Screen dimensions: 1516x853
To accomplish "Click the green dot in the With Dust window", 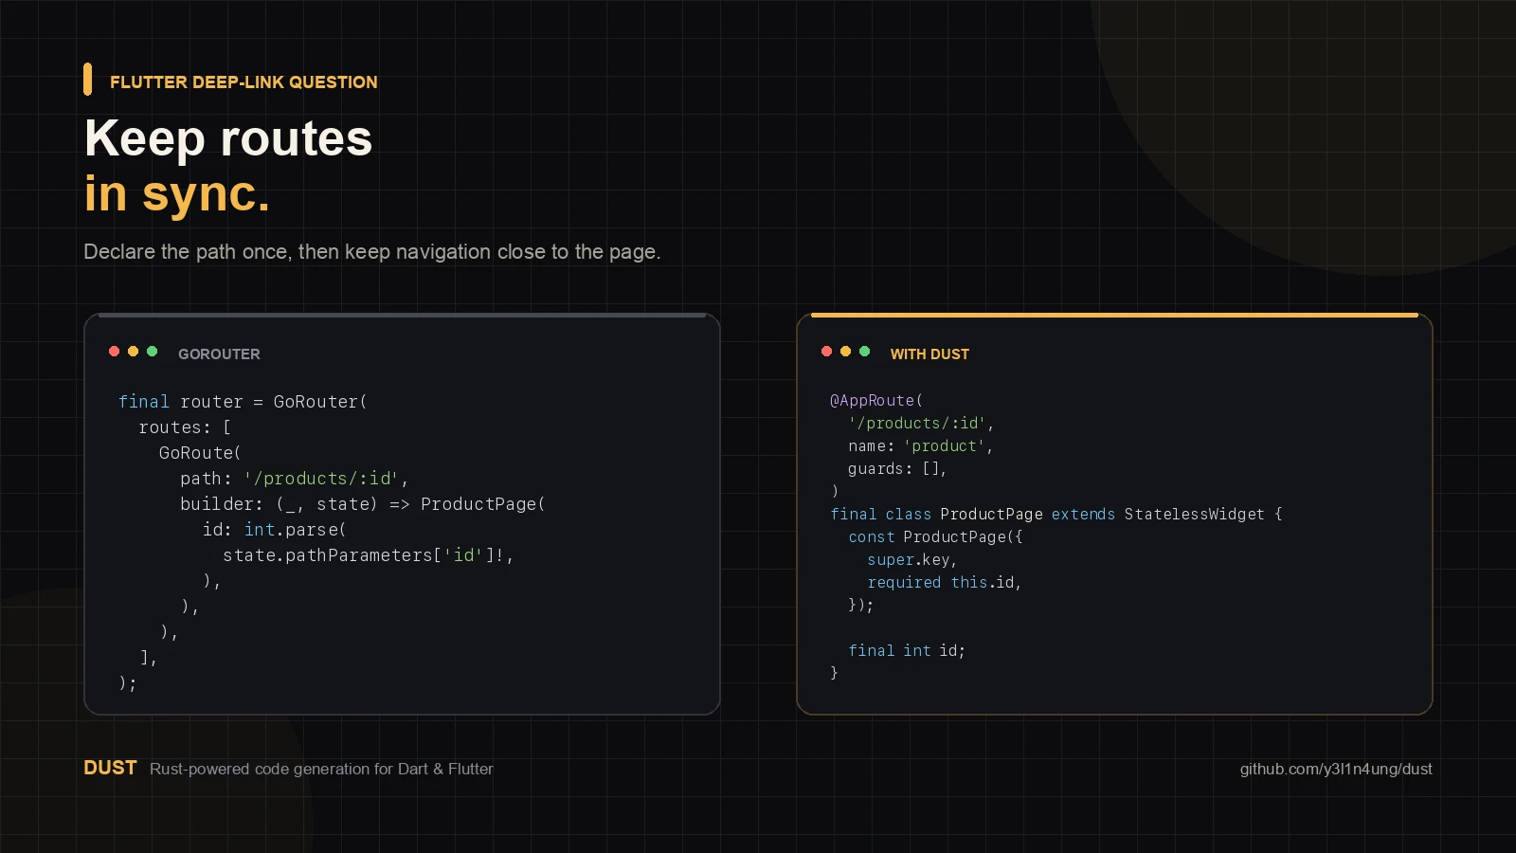I will click(x=864, y=352).
